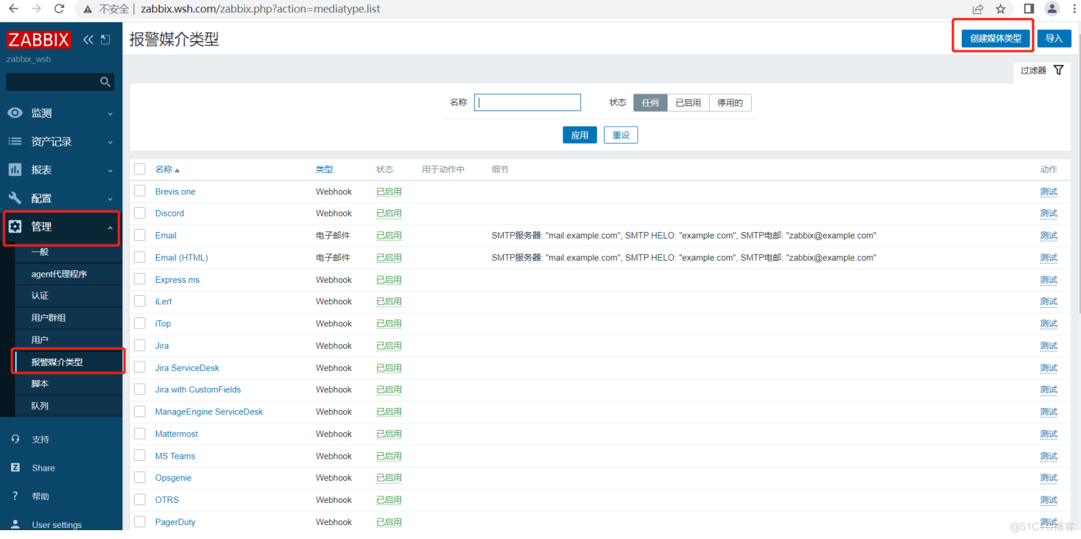Tick the Mattermost row checkbox
Image resolution: width=1081 pixels, height=539 pixels.
pyautogui.click(x=140, y=434)
